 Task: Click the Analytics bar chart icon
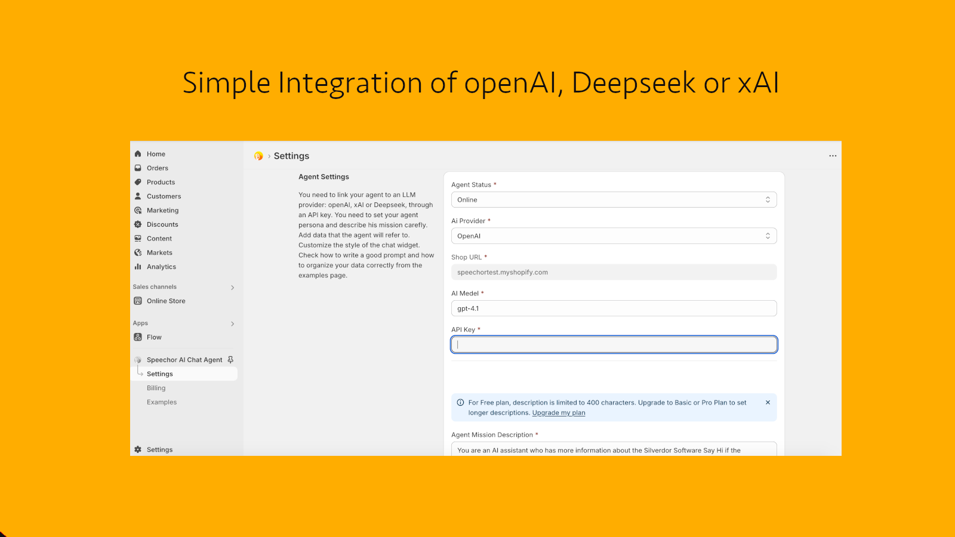pos(138,267)
